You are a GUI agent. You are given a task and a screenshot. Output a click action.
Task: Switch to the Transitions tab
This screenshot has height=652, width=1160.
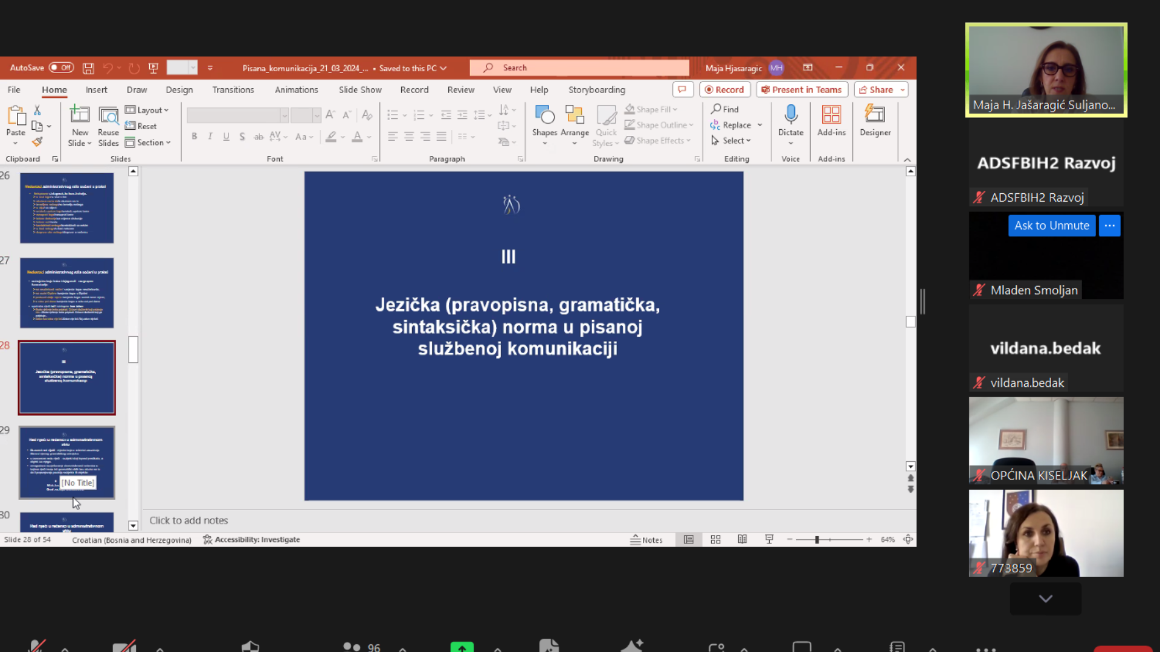point(233,89)
